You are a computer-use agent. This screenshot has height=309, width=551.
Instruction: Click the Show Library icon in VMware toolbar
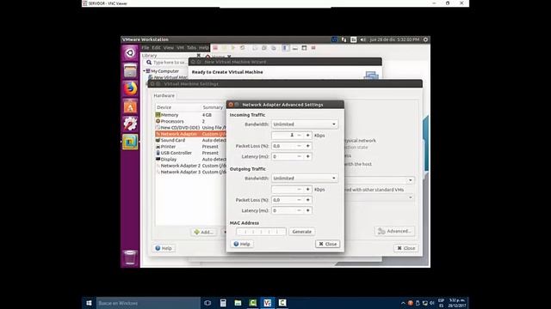coord(286,48)
